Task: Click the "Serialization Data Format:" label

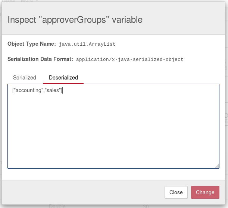Action: pyautogui.click(x=40, y=59)
